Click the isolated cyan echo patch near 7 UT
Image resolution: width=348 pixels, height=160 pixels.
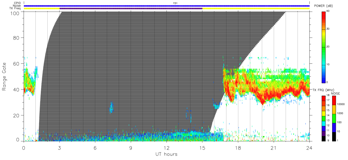click(111, 108)
